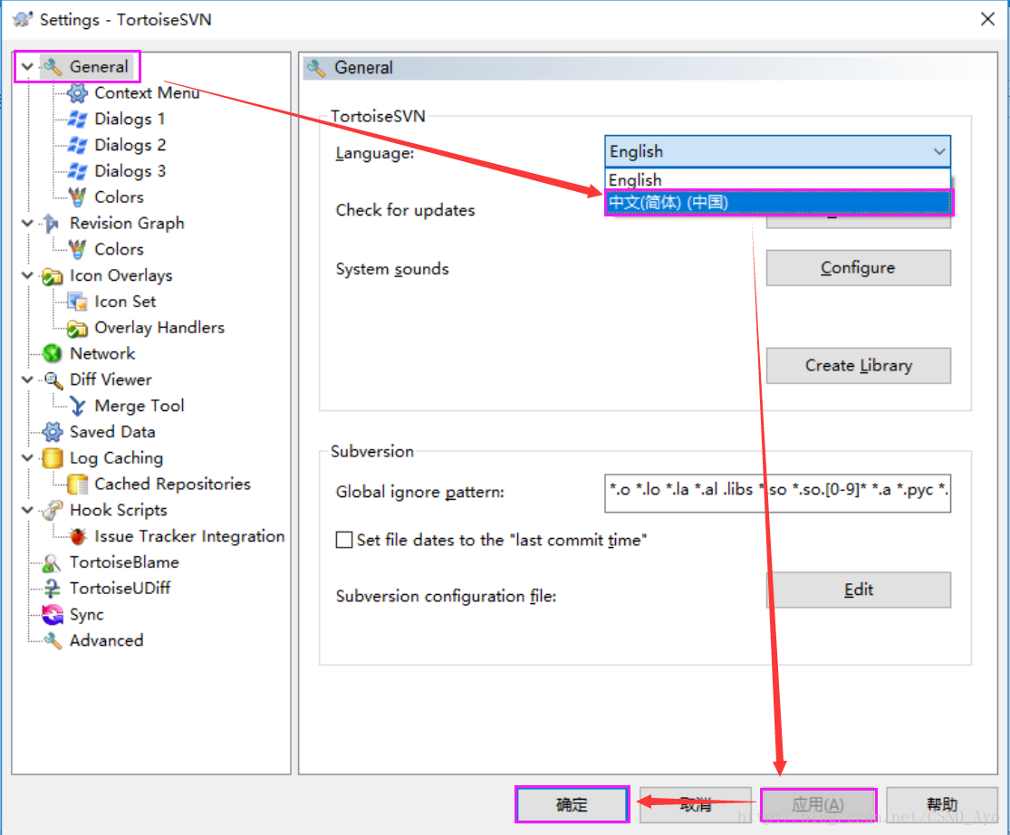Collapse the Diff Viewer tree node
The height and width of the screenshot is (835, 1010).
(x=27, y=379)
